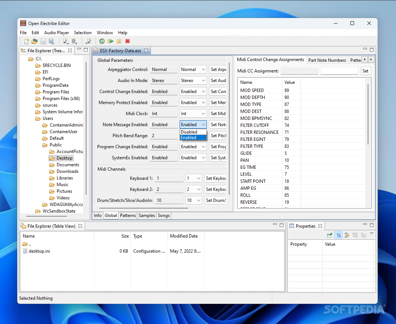Maximize the editor area panel
The image size is (396, 324).
coord(371,49)
